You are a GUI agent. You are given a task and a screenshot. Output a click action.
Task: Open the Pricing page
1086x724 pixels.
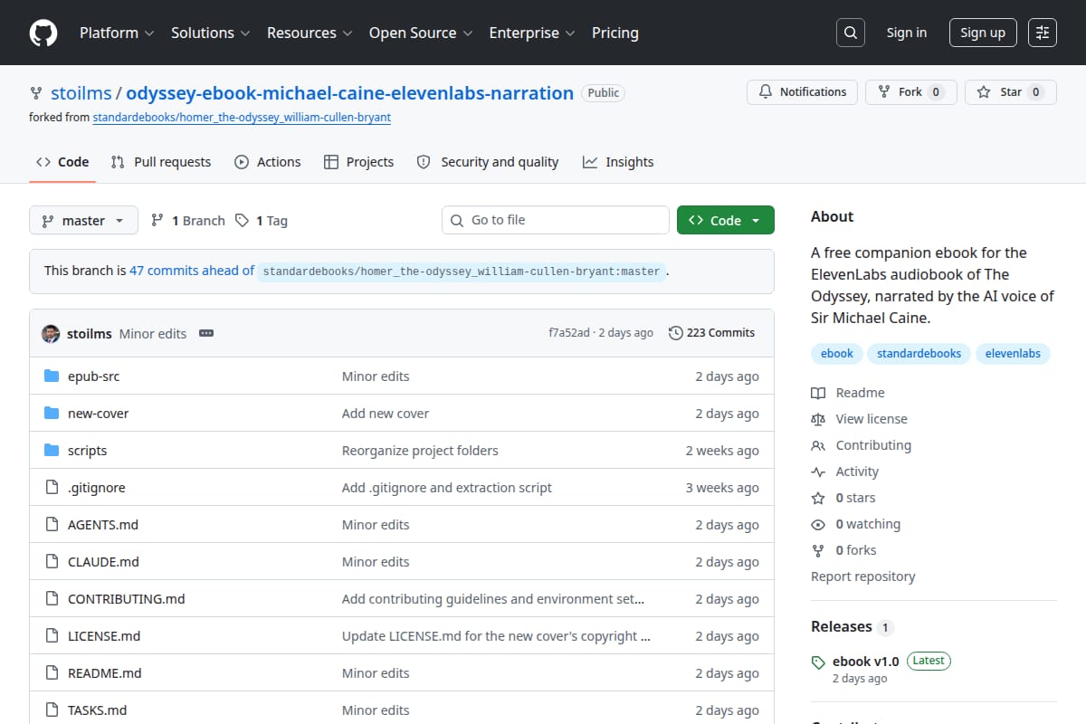pos(615,33)
